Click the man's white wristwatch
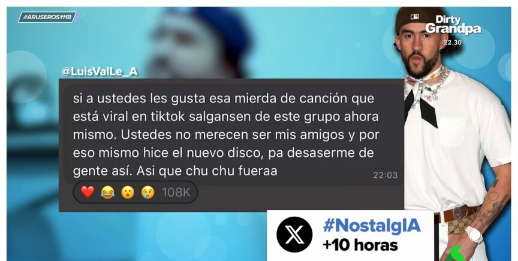Viewport: 518px width, 261px height. click(474, 235)
